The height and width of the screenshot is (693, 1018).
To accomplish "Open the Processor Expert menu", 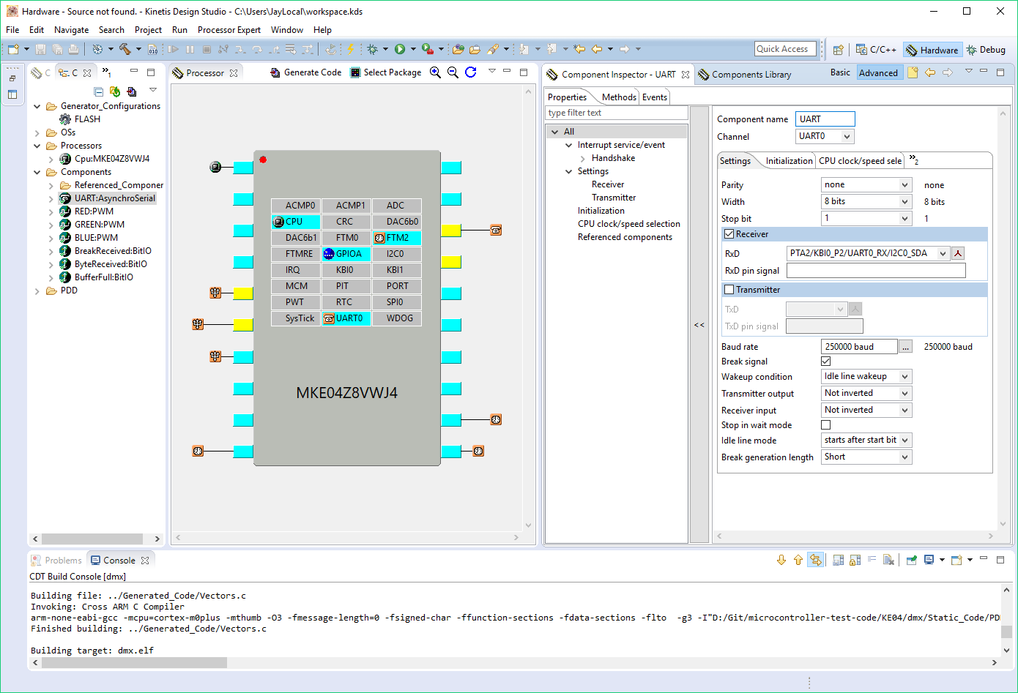I will (229, 30).
